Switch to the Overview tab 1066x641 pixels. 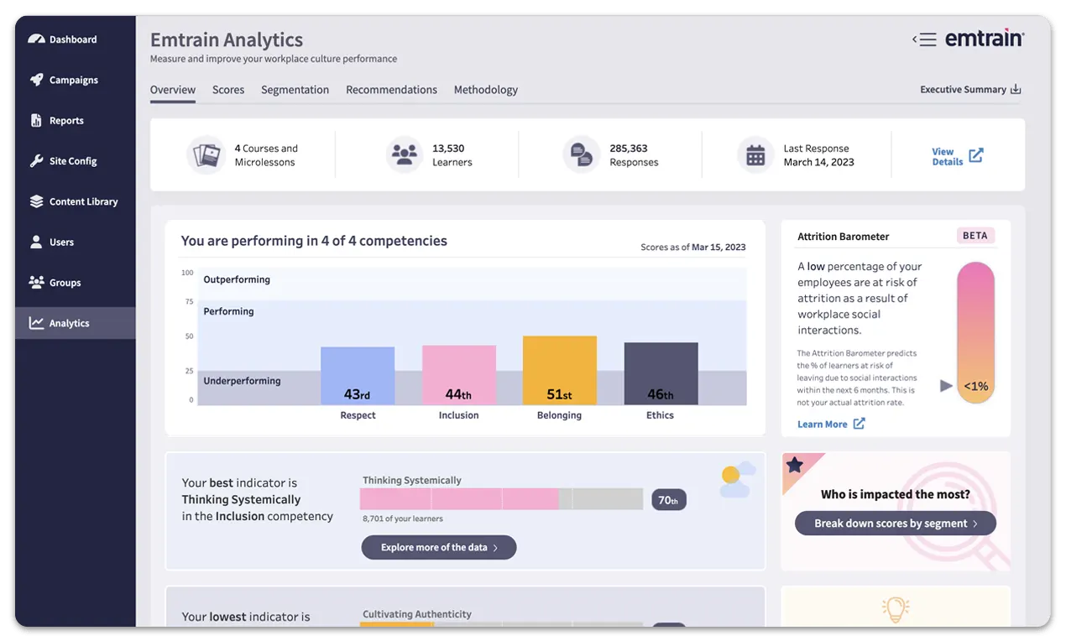(x=173, y=90)
